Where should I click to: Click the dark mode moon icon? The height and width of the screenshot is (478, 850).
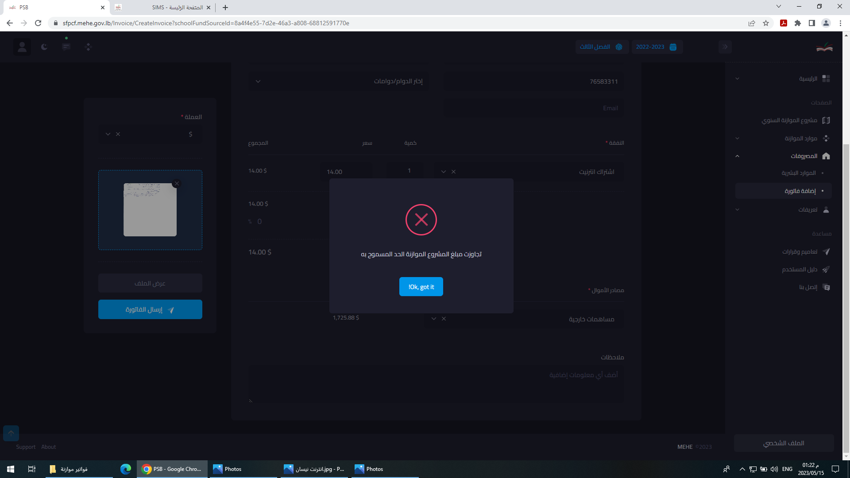[x=44, y=47]
